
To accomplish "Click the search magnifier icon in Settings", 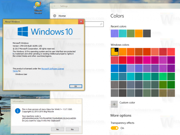I will click(x=101, y=24).
